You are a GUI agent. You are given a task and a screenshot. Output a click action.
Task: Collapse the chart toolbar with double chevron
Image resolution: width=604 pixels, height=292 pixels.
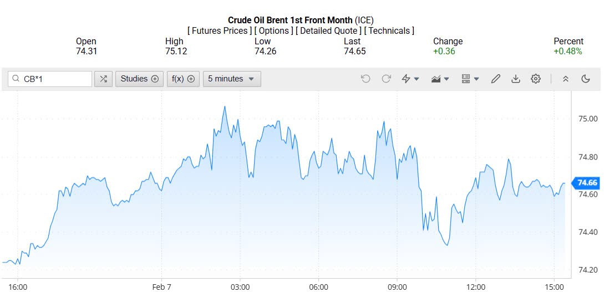[566, 79]
